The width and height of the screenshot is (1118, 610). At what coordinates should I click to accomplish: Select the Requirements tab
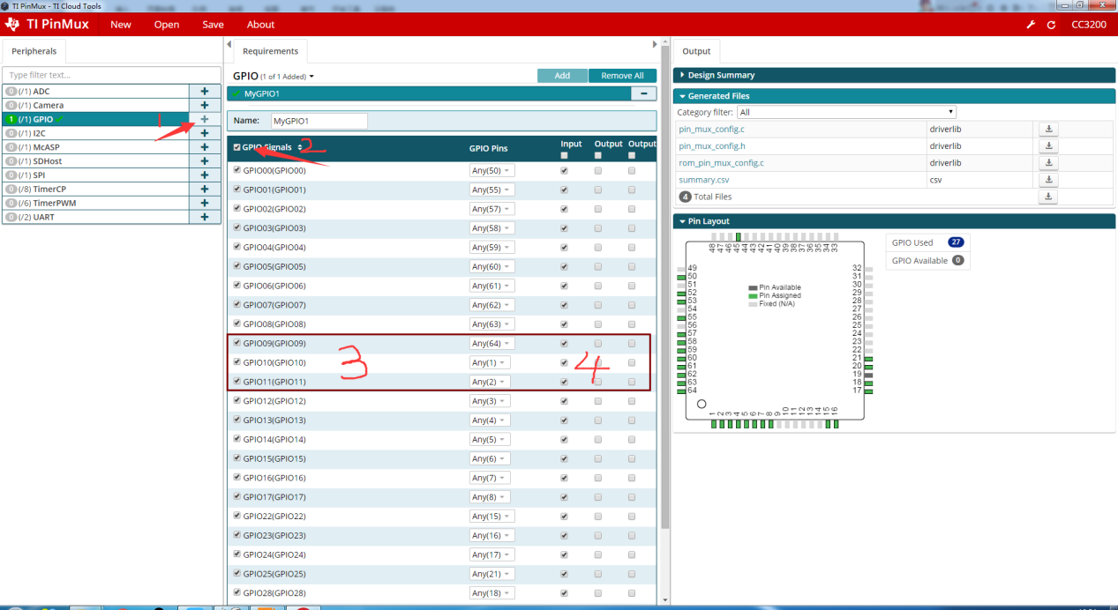tap(270, 51)
